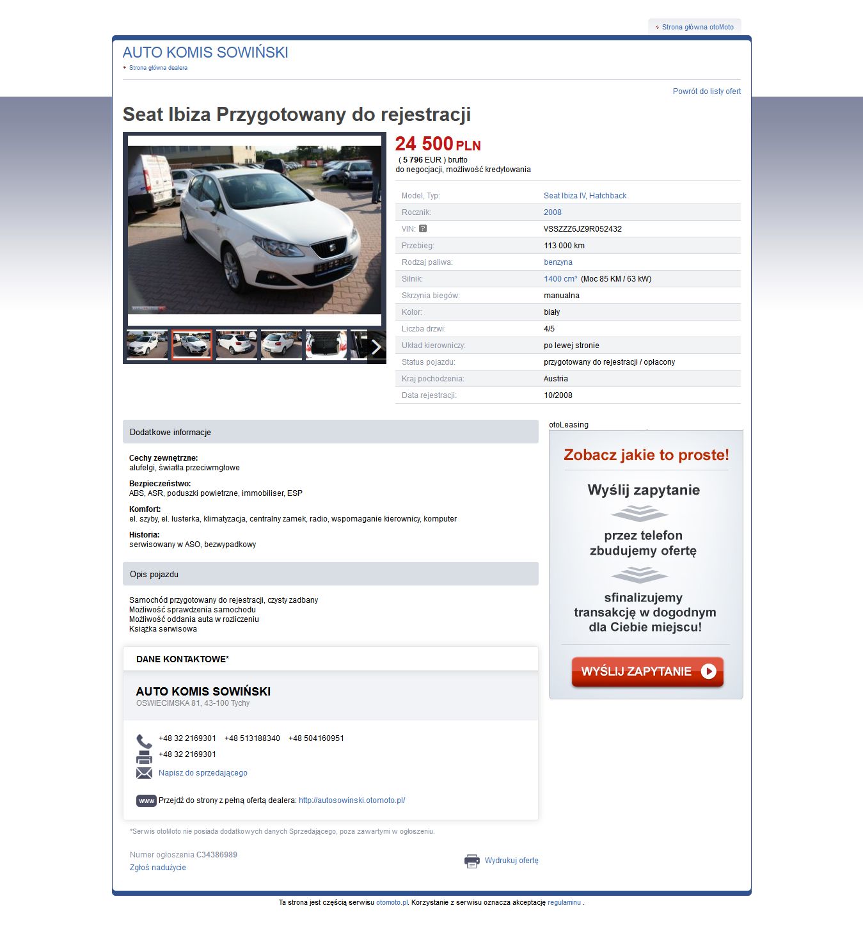This screenshot has height=931, width=863.
Task: Click the AUTO KOMIS SOWIŃSKI header title
Action: pos(205,52)
